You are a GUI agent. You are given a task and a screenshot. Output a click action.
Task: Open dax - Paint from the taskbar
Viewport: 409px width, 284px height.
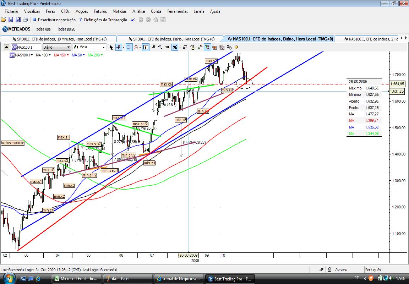click(127, 279)
